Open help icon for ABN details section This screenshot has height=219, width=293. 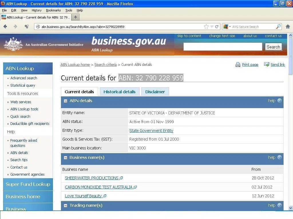tap(280, 101)
